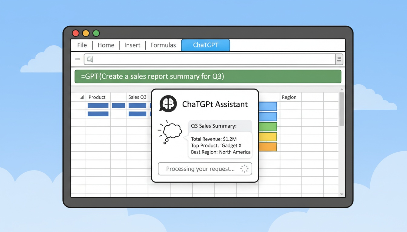Open the File menu

(82, 45)
